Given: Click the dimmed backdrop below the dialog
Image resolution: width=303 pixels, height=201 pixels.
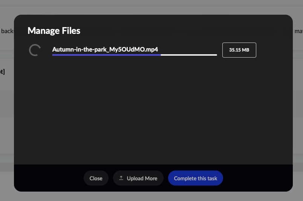Looking at the screenshot, I should coord(151,196).
